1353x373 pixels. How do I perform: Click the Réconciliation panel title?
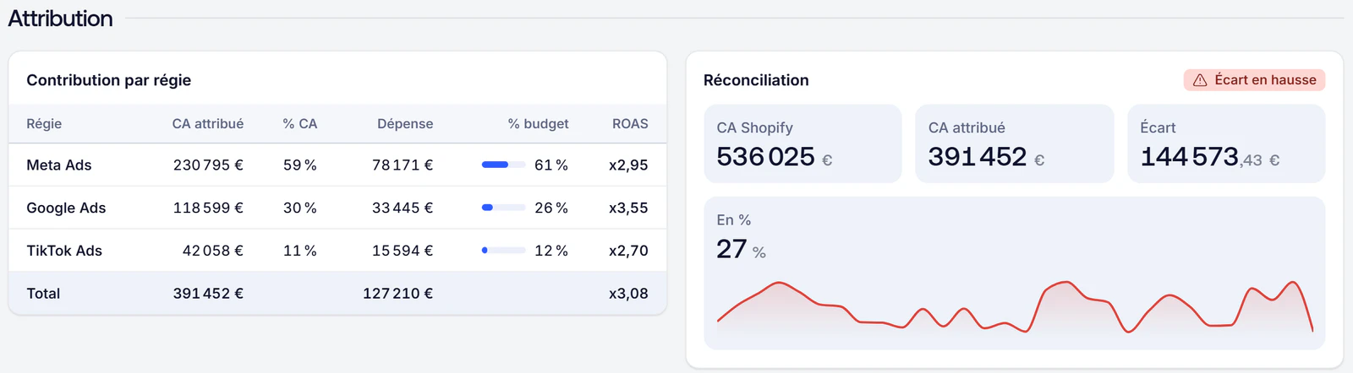pos(756,80)
